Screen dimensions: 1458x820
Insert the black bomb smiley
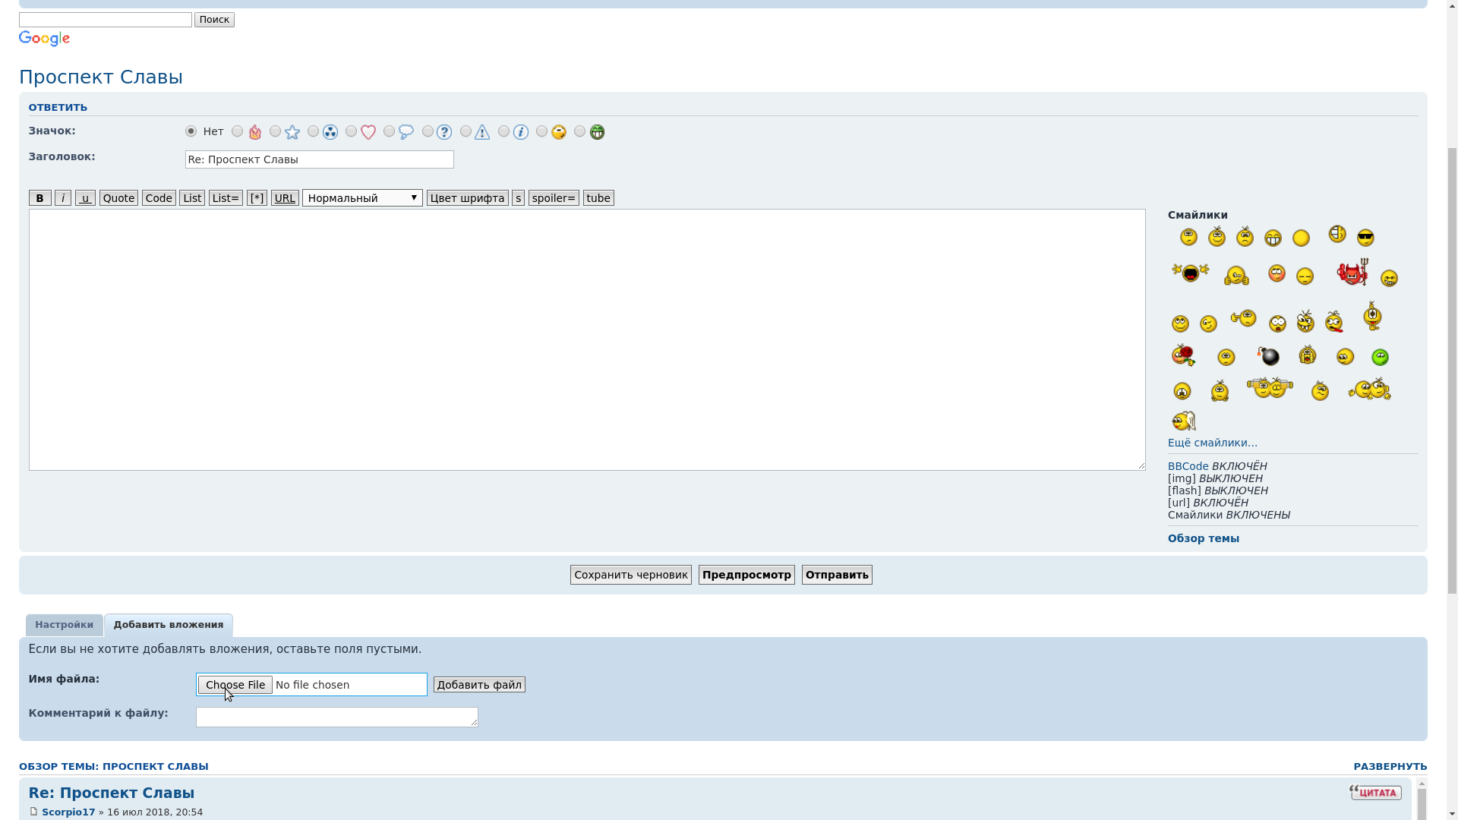(x=1268, y=356)
